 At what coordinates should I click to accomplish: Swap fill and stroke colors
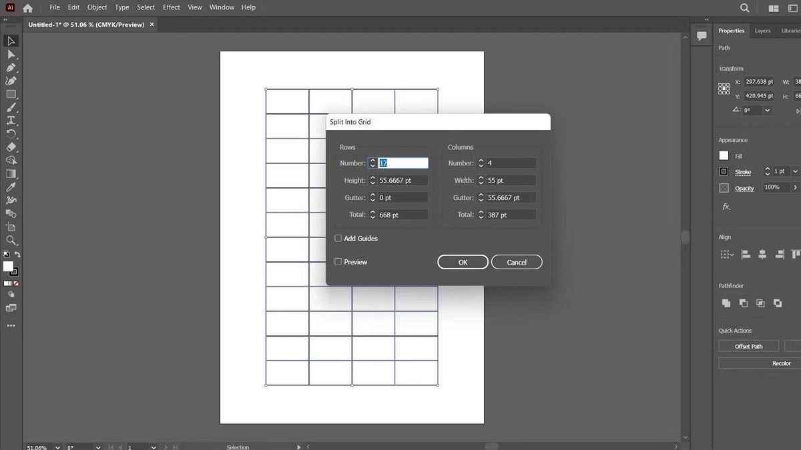point(17,254)
